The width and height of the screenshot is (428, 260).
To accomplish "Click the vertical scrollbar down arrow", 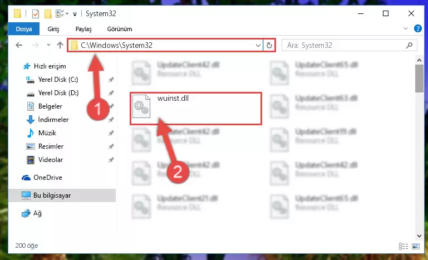I will [x=419, y=236].
